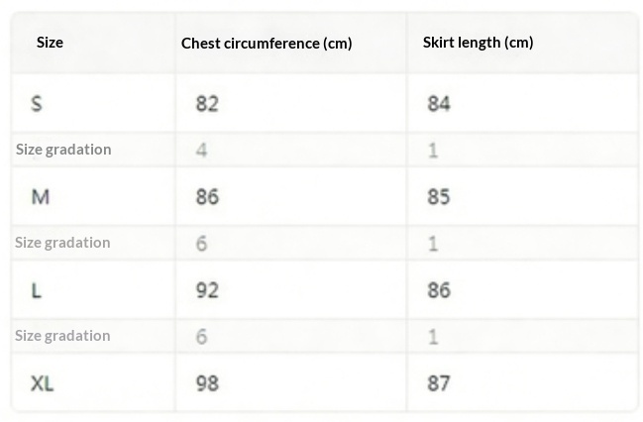Click chest value 98 for size XL
This screenshot has width=643, height=422.
(207, 382)
